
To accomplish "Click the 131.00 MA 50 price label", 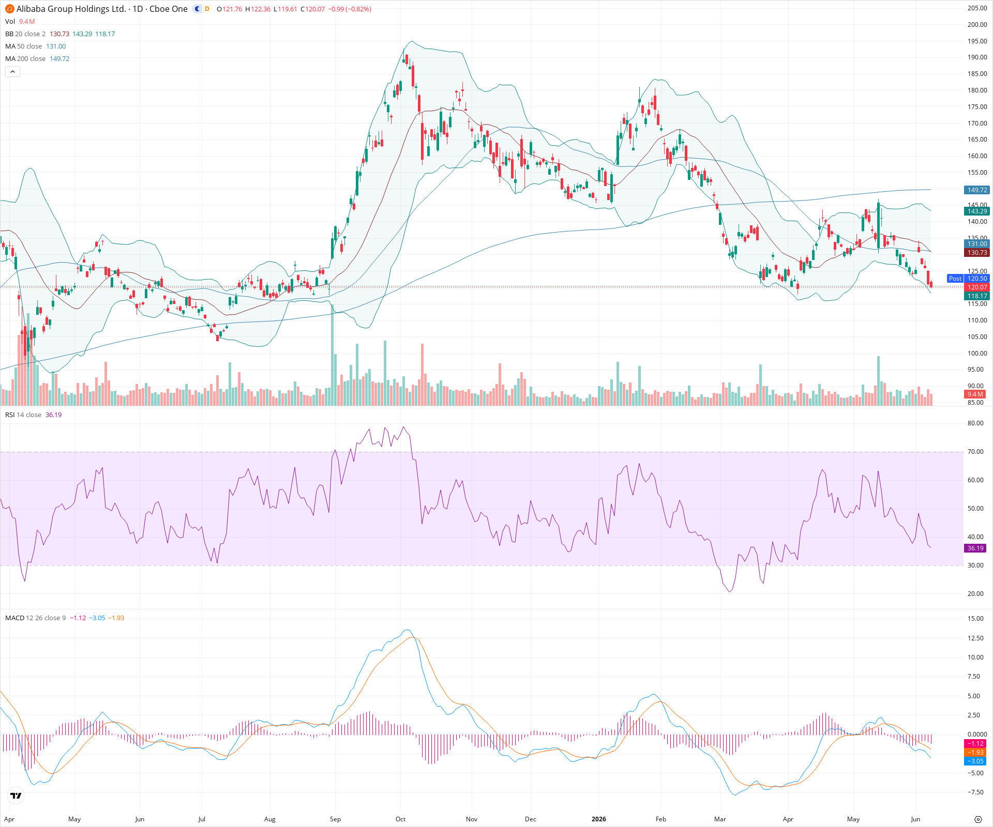I will pyautogui.click(x=977, y=244).
